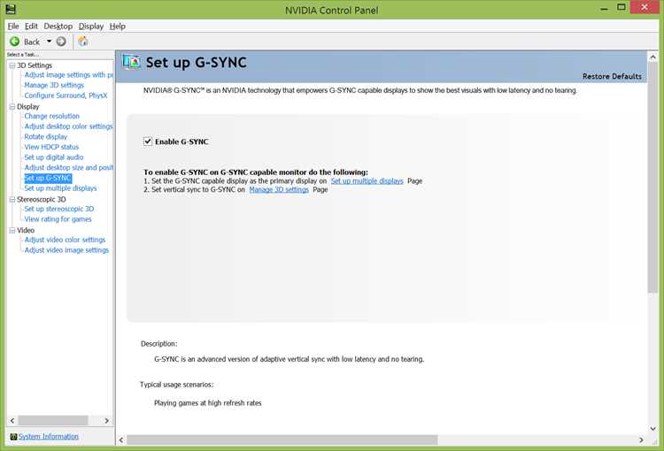Select Adjust video image settings
The width and height of the screenshot is (664, 451).
(x=66, y=250)
